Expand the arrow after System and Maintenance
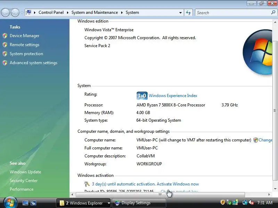This screenshot has height=208, width=278. click(x=122, y=12)
